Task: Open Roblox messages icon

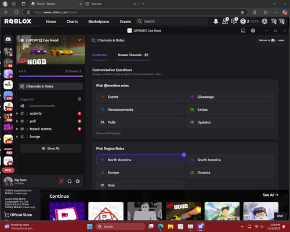Action: coord(234,21)
